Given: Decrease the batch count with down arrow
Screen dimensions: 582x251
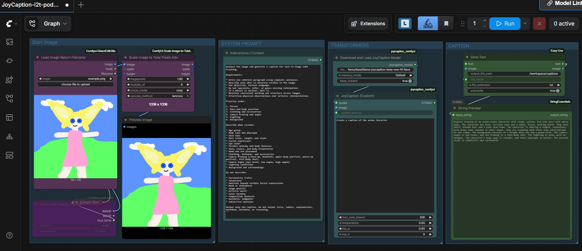Looking at the screenshot, I should 485,26.
